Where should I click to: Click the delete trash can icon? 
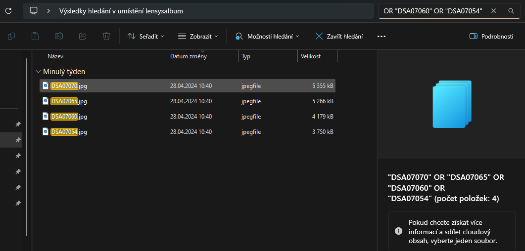click(106, 36)
